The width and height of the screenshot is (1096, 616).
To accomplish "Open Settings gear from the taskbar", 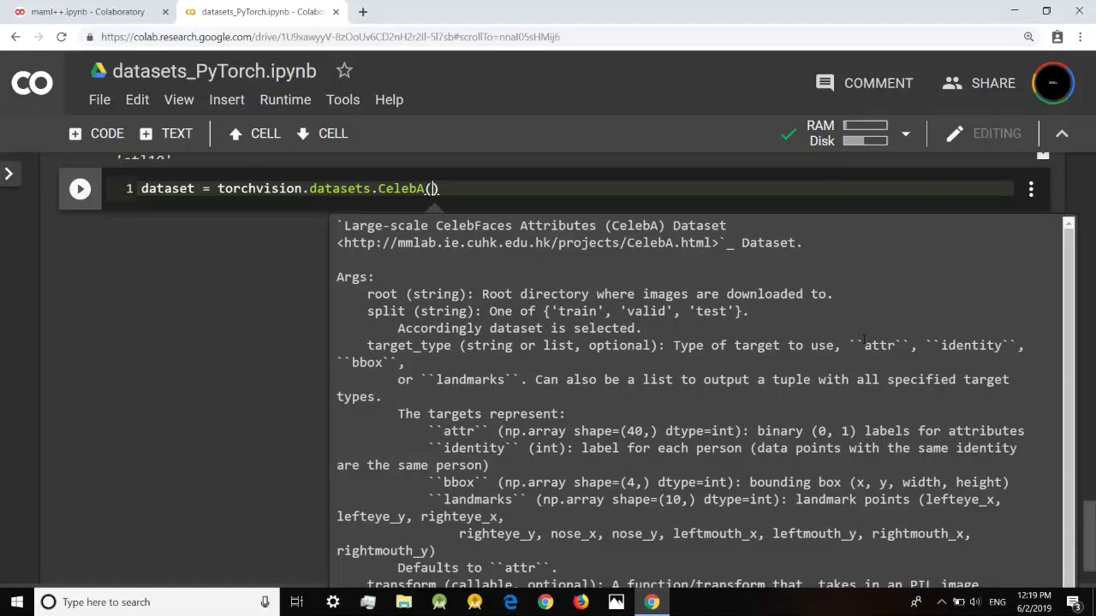I will (332, 602).
